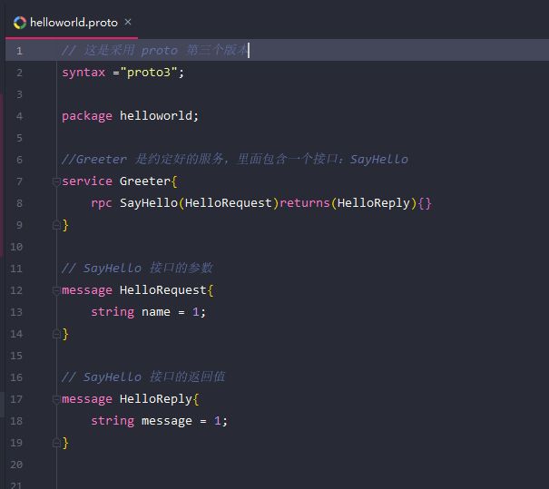Viewport: 549px width, 489px height.
Task: Collapse the message HelloRequest fold marker
Action: [56, 290]
